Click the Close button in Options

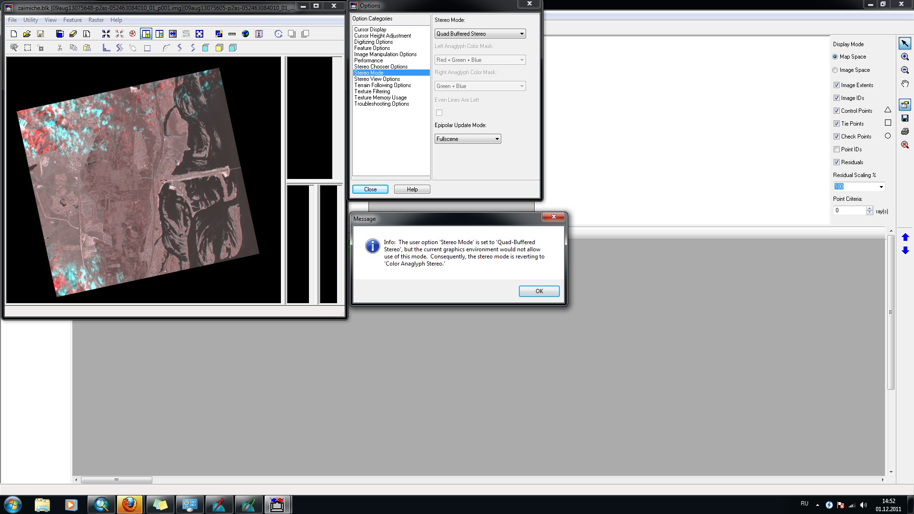370,189
